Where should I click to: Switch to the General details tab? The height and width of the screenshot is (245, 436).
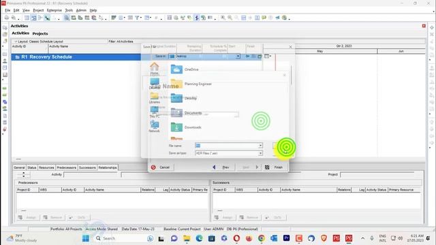[19, 167]
